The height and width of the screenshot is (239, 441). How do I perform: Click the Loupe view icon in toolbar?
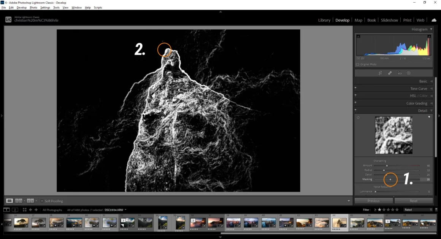tap(10, 201)
